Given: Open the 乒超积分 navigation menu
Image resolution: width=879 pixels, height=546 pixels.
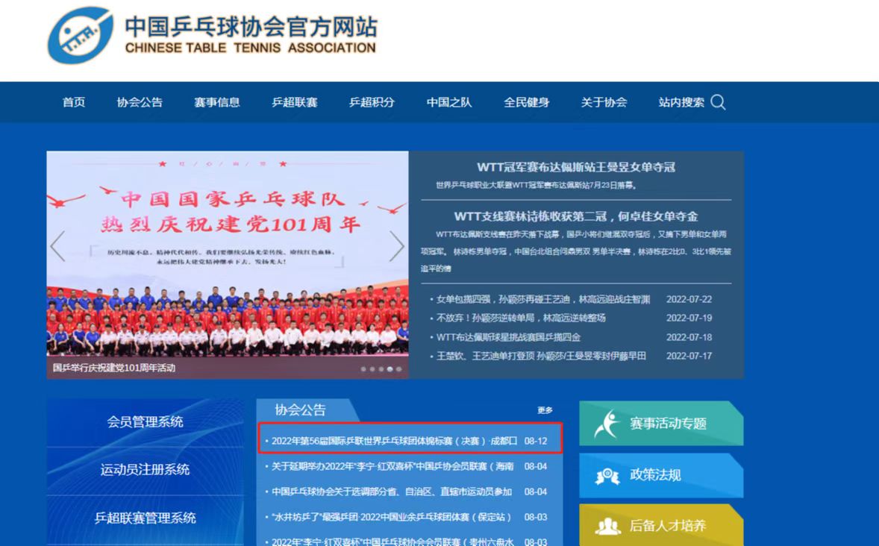Looking at the screenshot, I should point(372,102).
